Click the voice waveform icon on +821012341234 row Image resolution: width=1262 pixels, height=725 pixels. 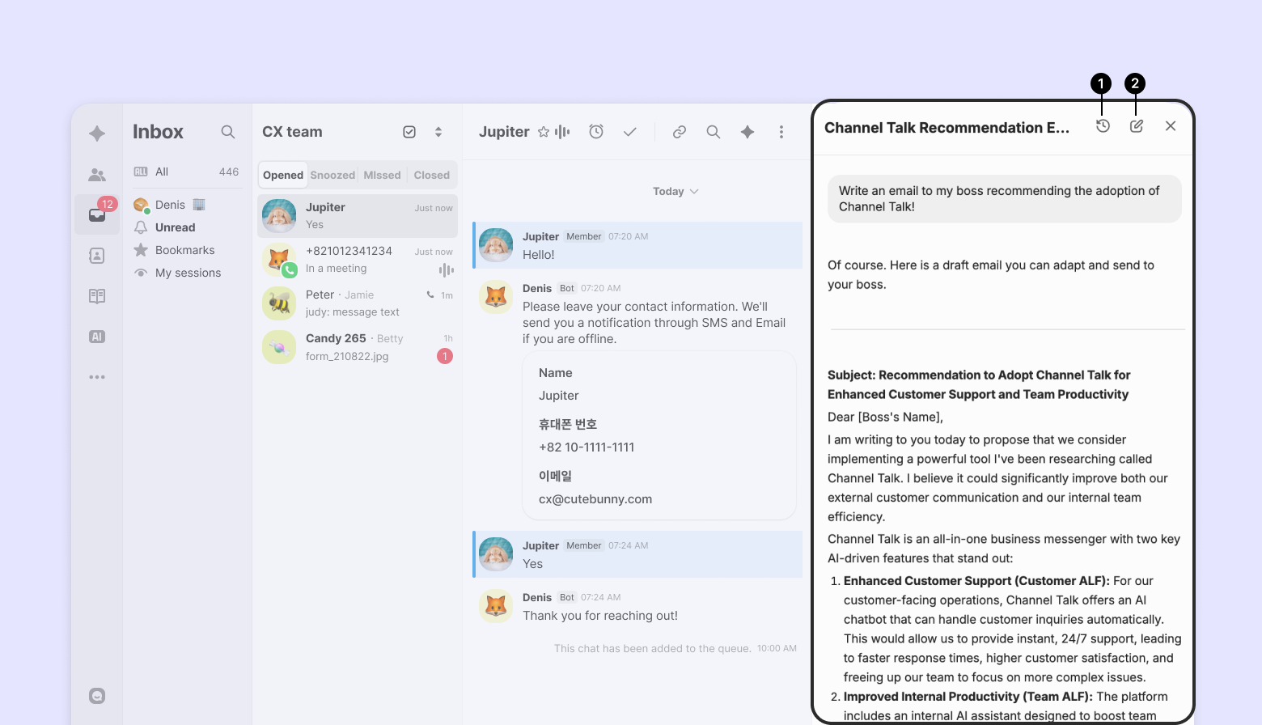pyautogui.click(x=446, y=269)
